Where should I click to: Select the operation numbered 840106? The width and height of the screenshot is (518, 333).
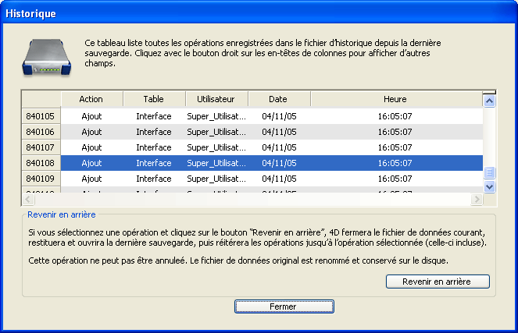pos(41,132)
